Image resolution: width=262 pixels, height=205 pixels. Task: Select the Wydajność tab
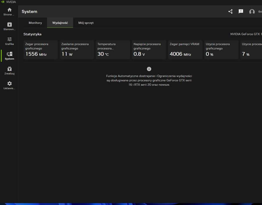pos(60,23)
